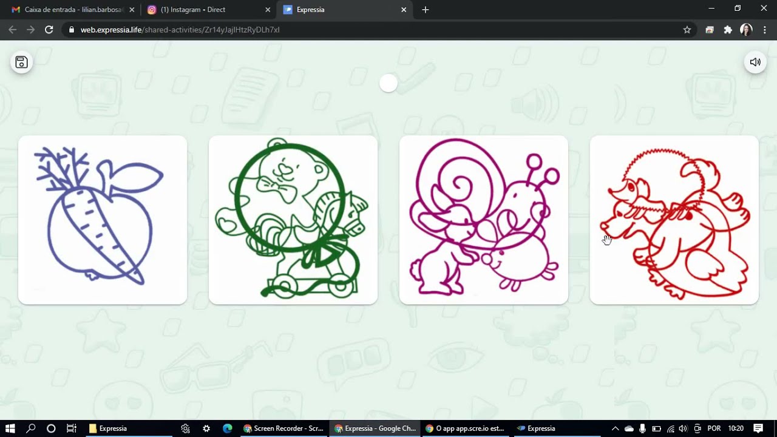Select the purple snail and rabbit card
The height and width of the screenshot is (437, 777).
(484, 220)
